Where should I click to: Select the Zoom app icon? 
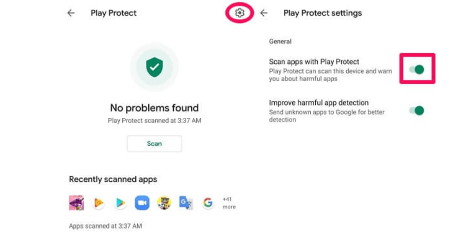142,202
